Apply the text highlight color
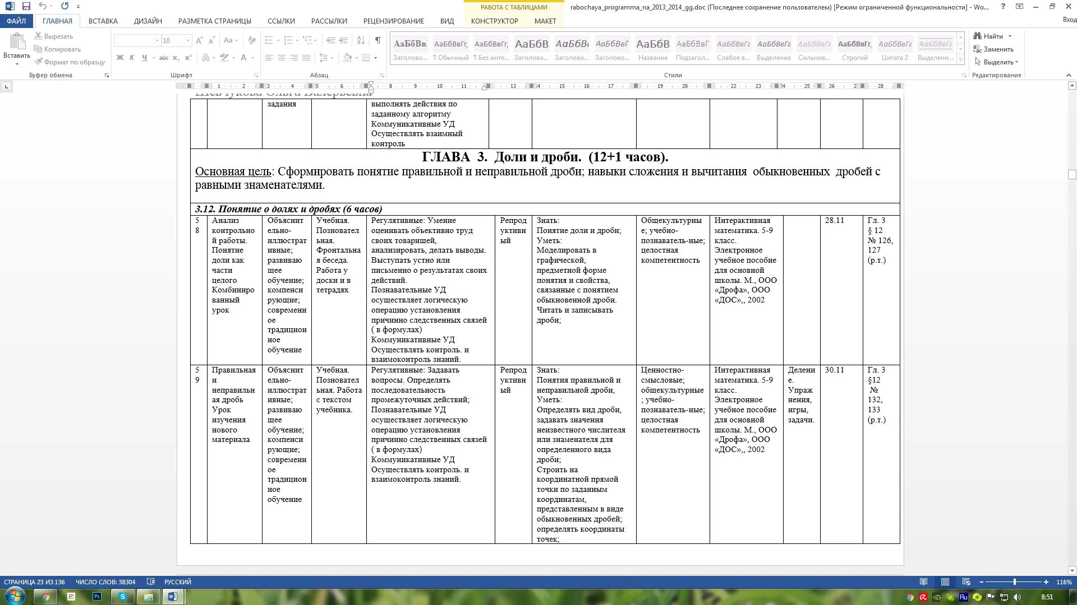The image size is (1077, 605). coord(224,58)
